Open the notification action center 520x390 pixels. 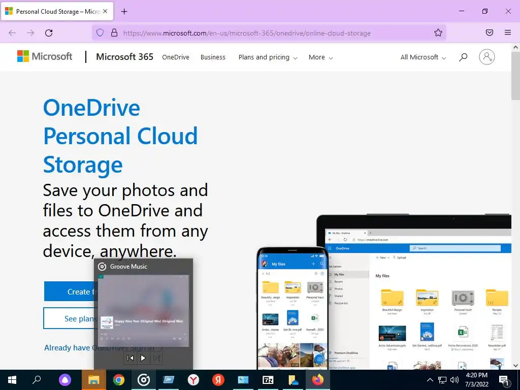coord(504,380)
